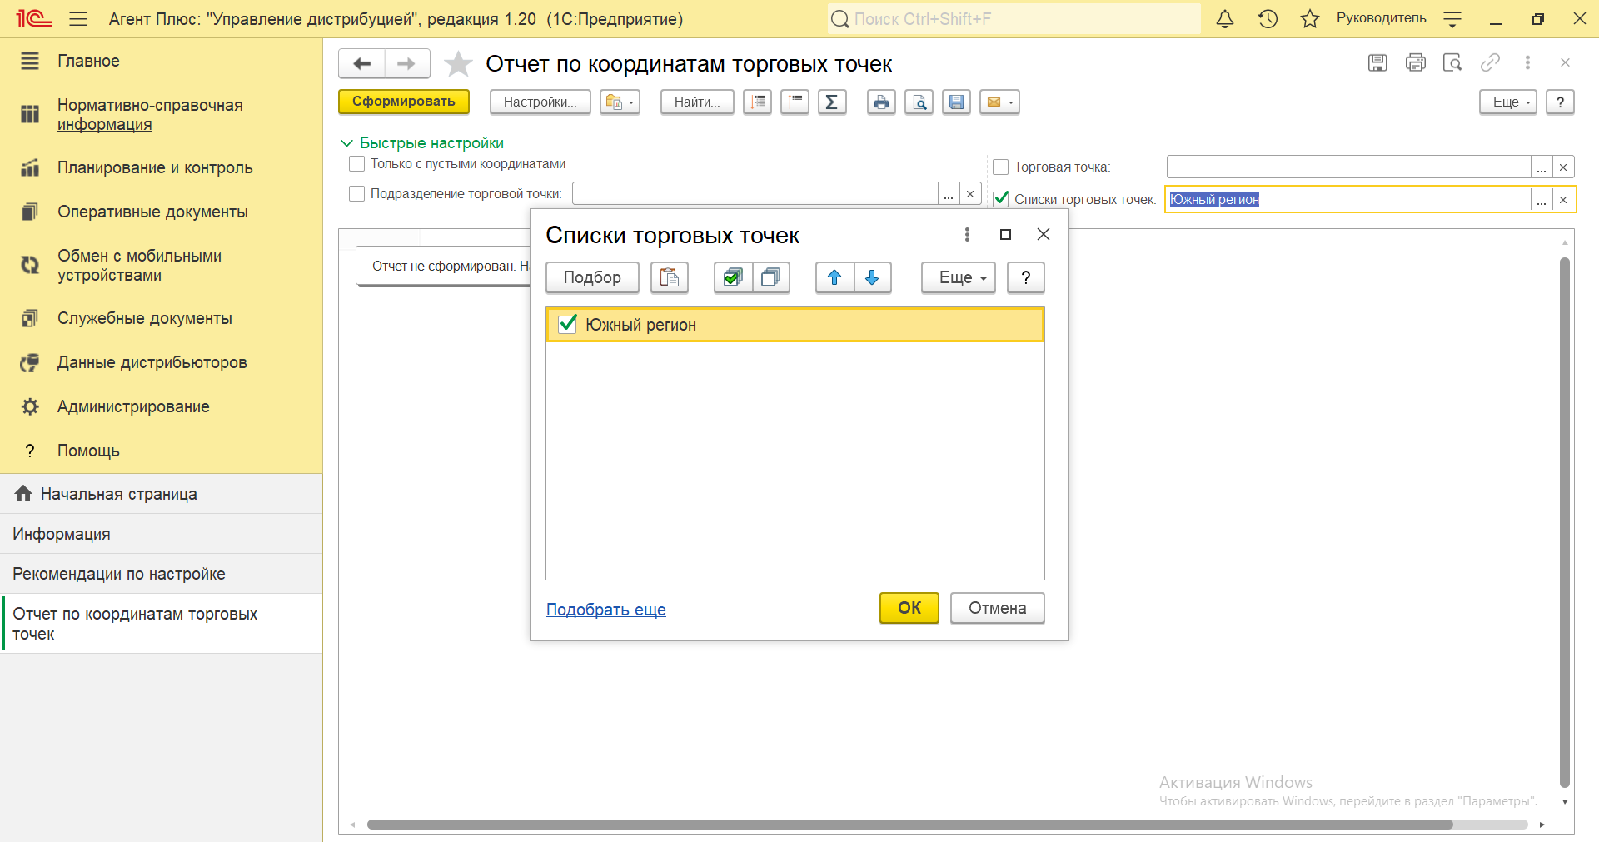Viewport: 1599px width, 842px height.
Task: Click header printer icon top right
Action: [x=1415, y=62]
